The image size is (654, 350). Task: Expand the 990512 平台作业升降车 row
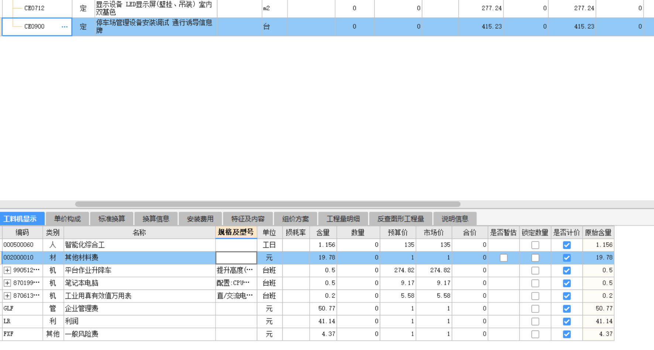pyautogui.click(x=7, y=270)
